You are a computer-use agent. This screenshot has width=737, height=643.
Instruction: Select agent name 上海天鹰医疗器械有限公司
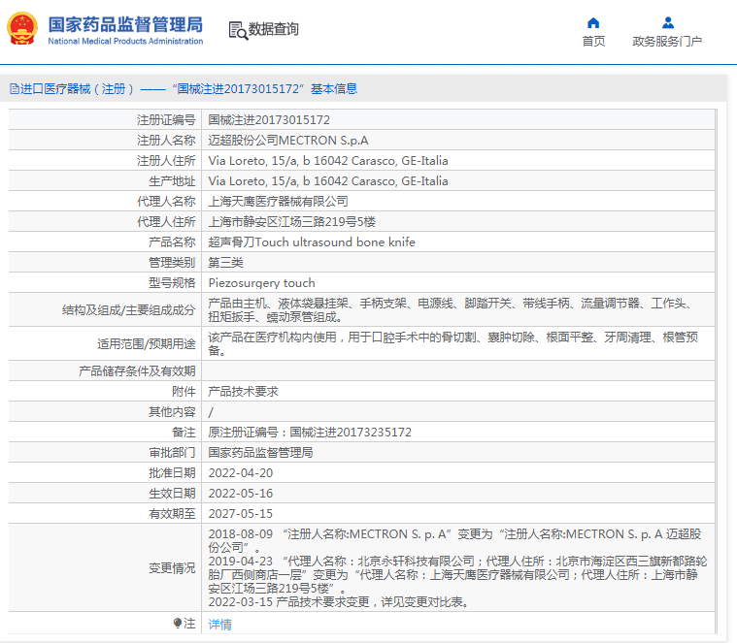tap(279, 202)
